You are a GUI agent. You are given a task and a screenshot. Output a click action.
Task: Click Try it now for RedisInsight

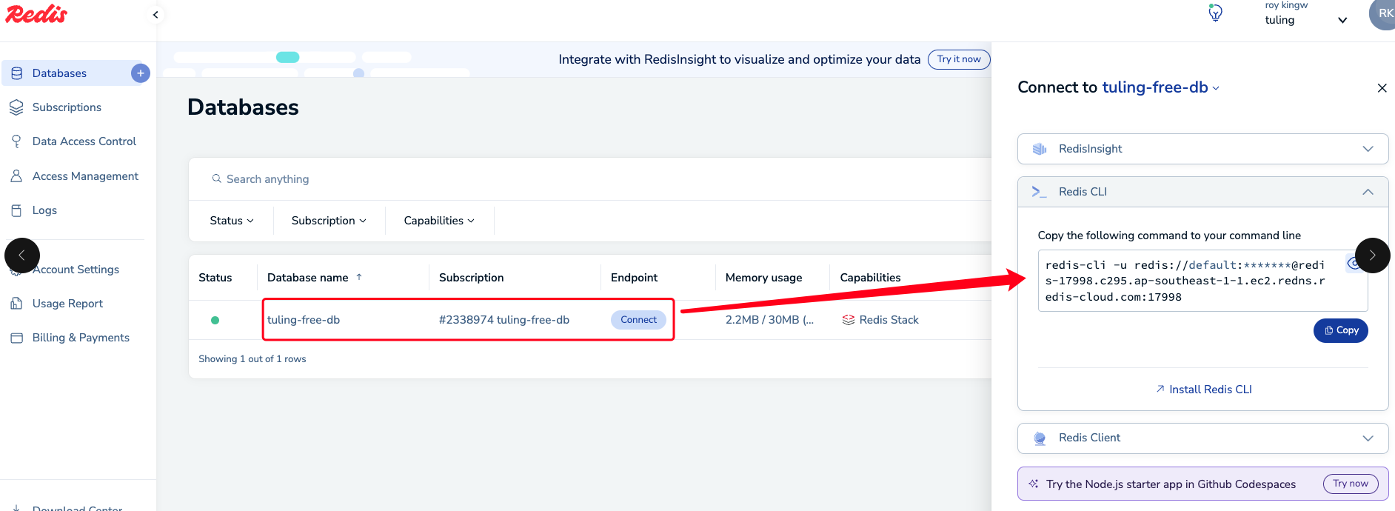pos(959,59)
